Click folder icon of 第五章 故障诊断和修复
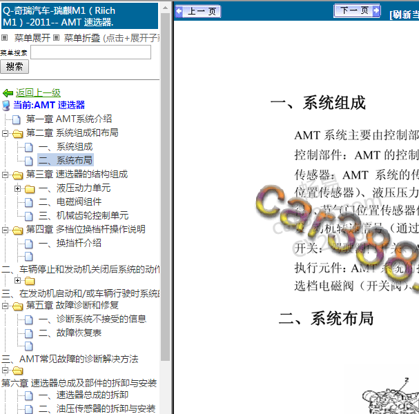Image resolution: width=419 pixels, height=414 pixels. click(x=18, y=306)
